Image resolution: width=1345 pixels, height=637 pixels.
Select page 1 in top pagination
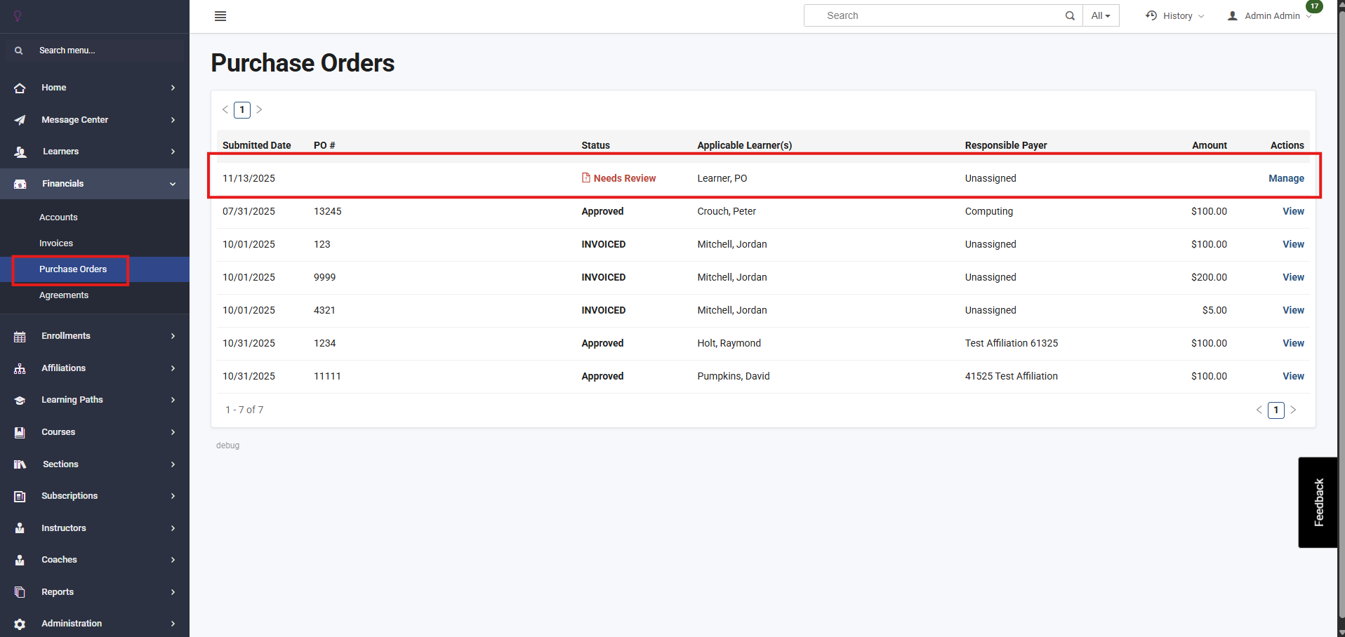coord(242,109)
